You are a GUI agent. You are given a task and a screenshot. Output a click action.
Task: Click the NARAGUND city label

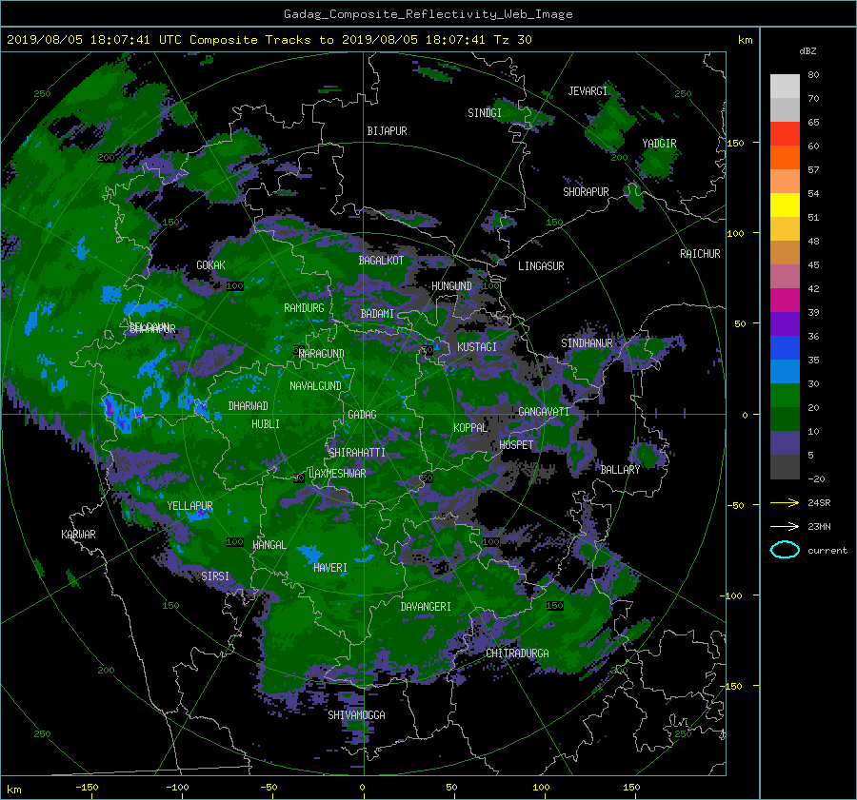[x=322, y=354]
